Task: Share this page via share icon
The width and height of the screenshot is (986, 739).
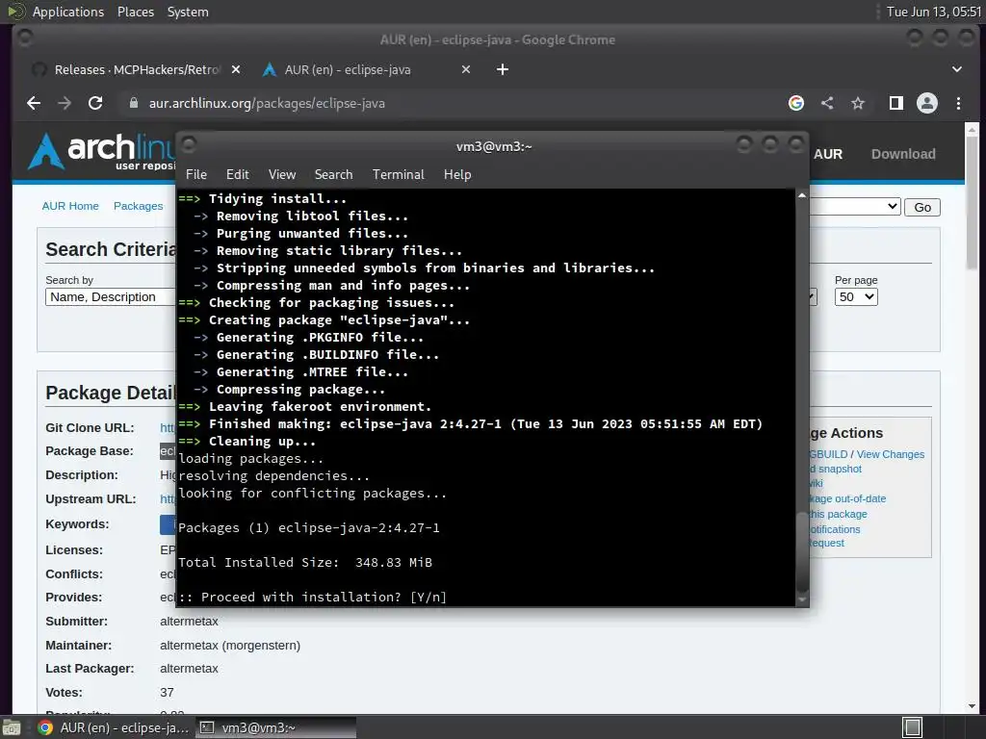Action: click(827, 103)
